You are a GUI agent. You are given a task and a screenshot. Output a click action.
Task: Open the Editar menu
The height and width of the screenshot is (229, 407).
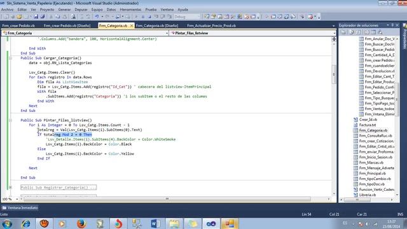coord(22,10)
